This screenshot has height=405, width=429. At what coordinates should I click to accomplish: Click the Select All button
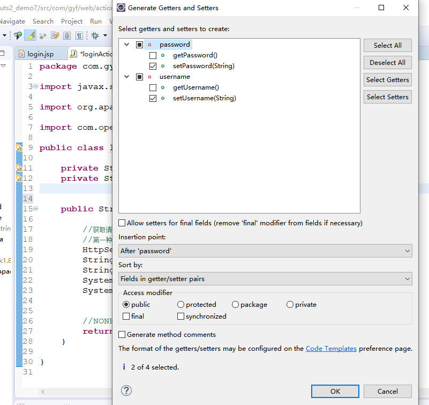point(387,45)
